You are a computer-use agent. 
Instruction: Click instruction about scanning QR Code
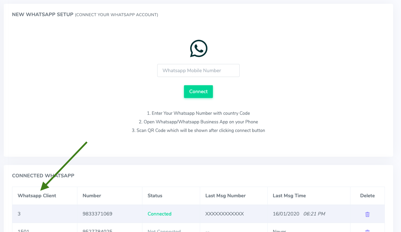[x=198, y=131]
